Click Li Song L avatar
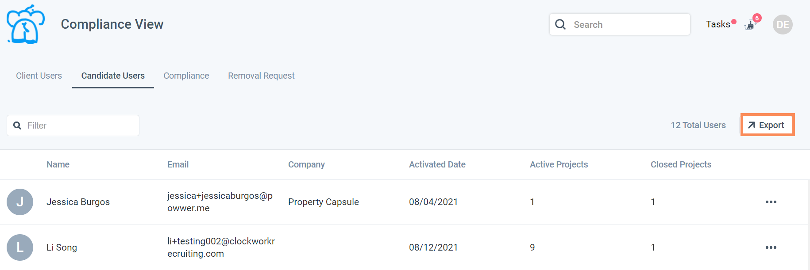 (20, 247)
